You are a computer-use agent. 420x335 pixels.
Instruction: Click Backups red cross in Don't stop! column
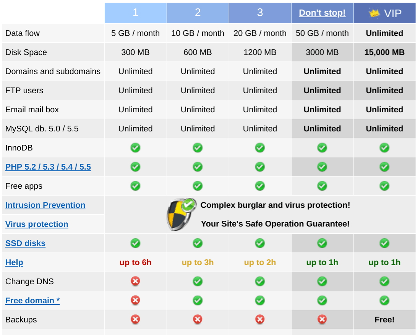tap(322, 319)
